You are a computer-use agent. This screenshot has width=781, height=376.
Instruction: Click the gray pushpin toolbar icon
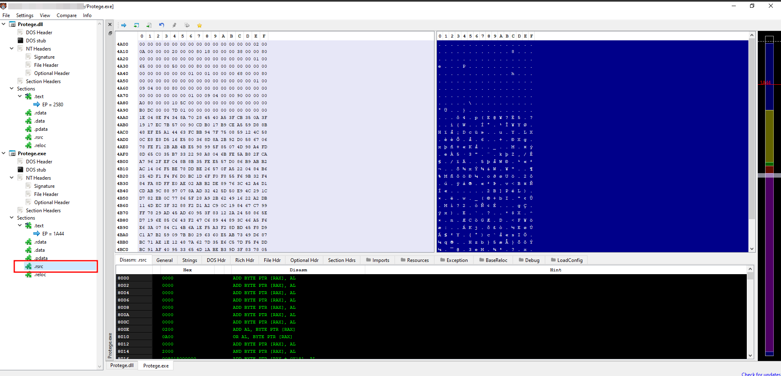(174, 25)
